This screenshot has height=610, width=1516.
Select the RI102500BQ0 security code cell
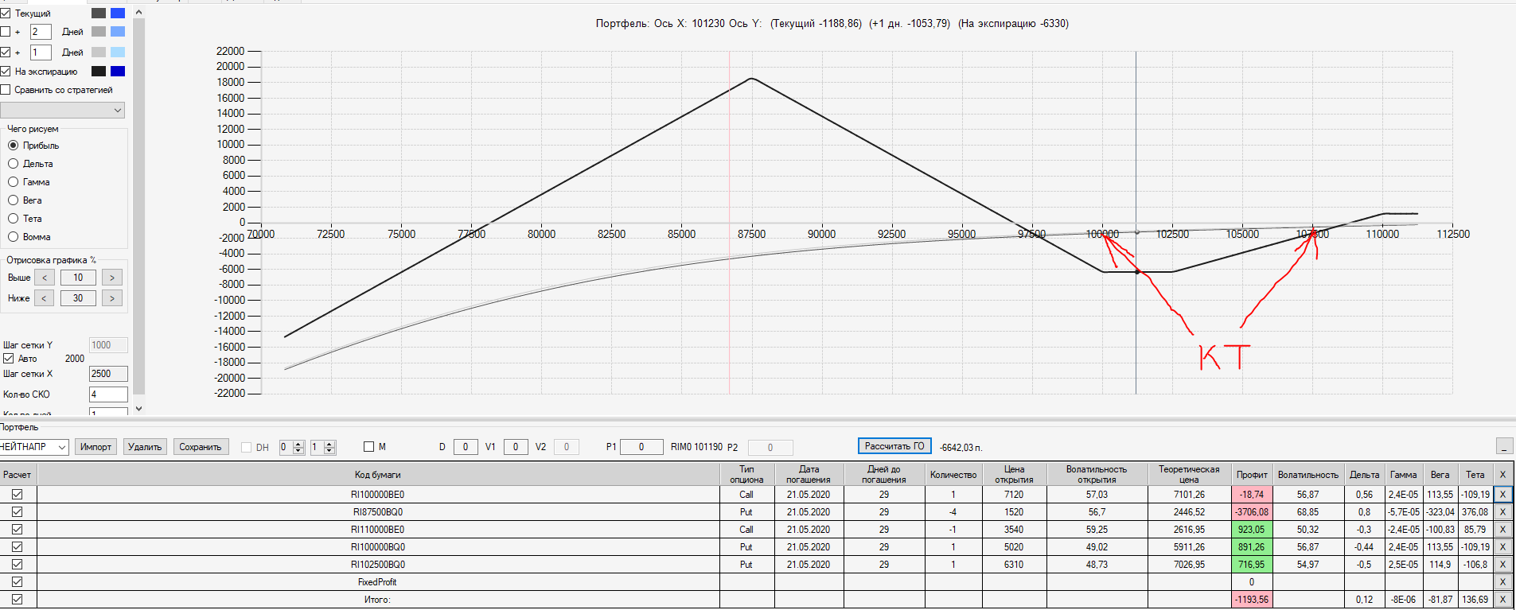[x=378, y=565]
